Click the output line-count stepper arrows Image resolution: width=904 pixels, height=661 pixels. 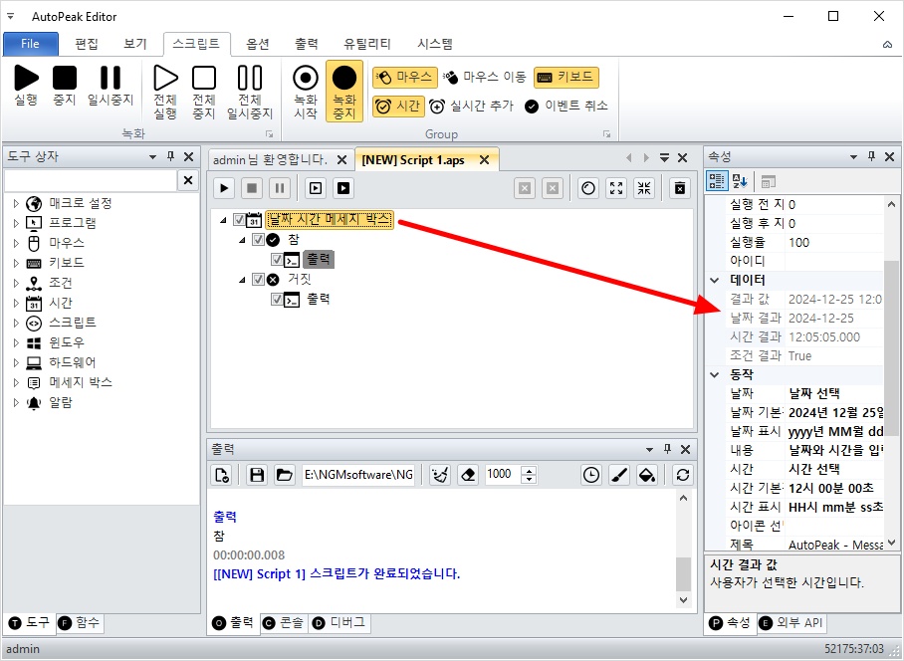529,475
